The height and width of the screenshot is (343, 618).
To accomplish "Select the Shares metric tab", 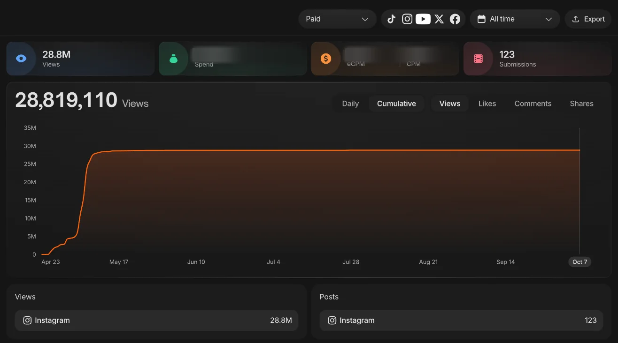I will (x=581, y=104).
